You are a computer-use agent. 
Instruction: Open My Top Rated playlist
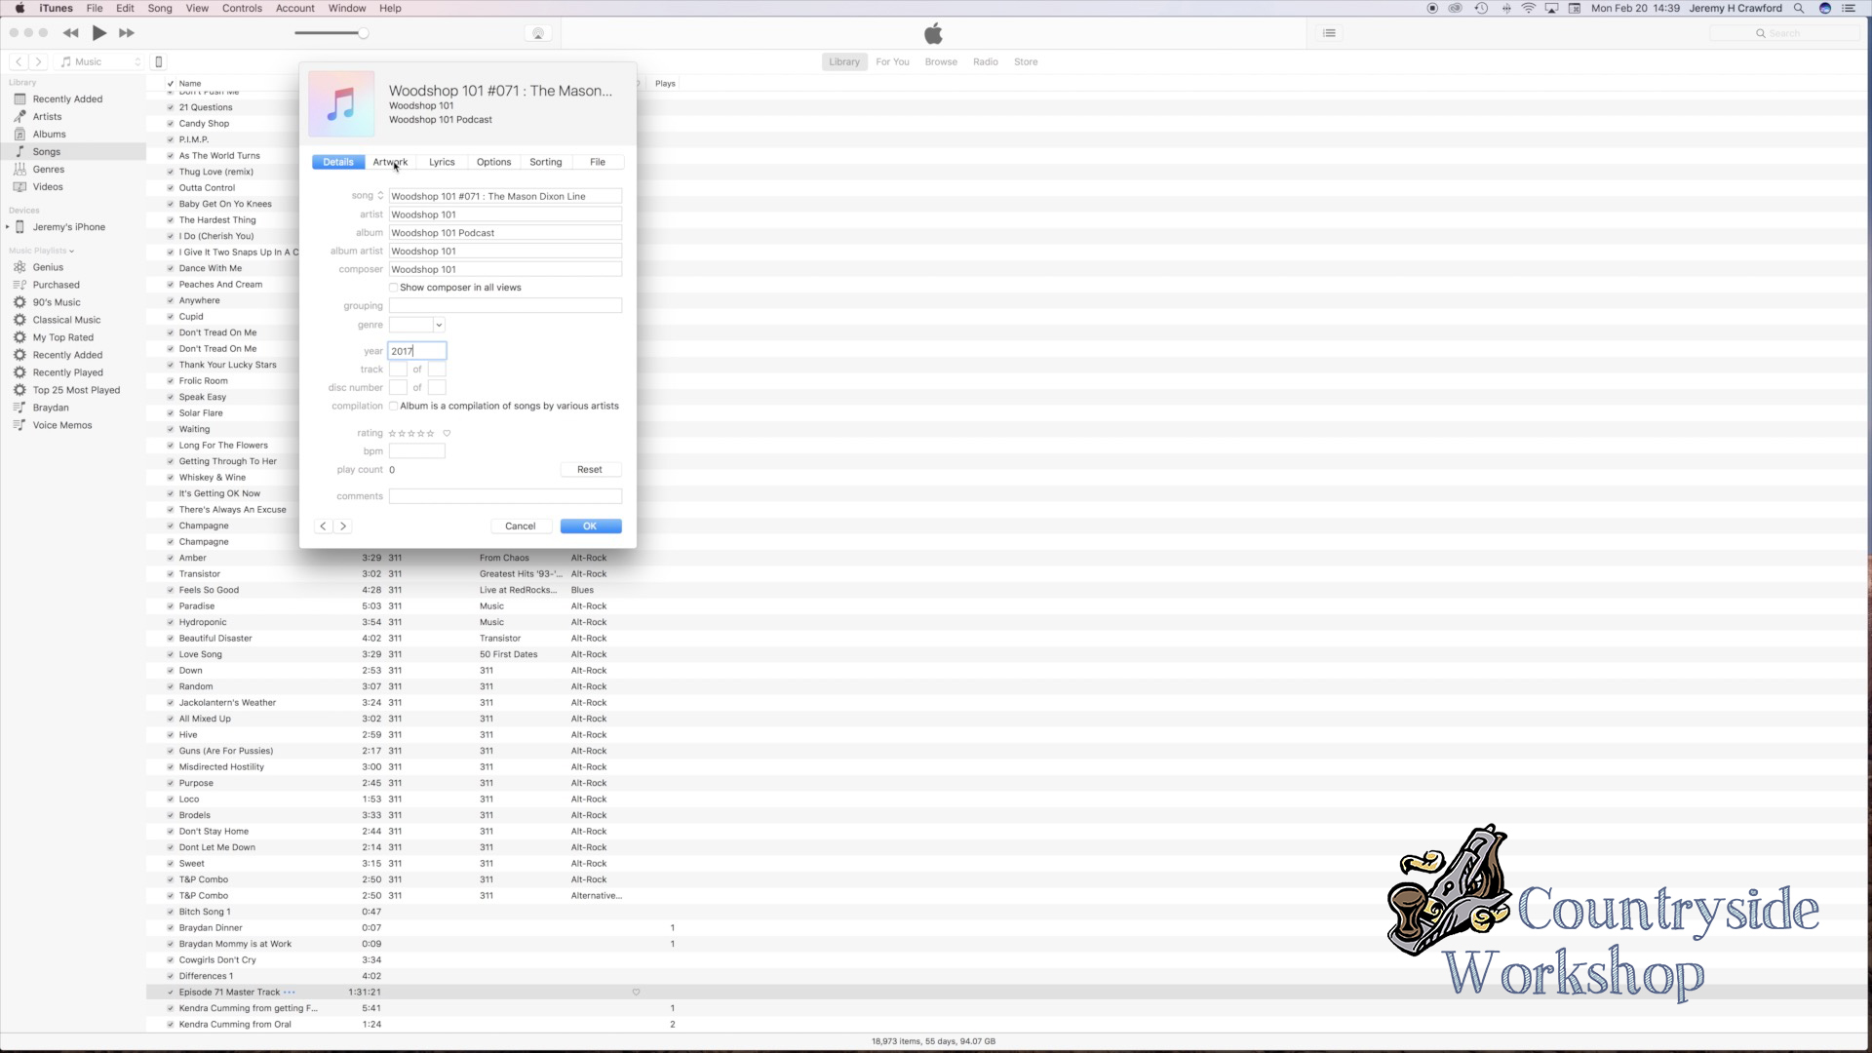pyautogui.click(x=62, y=337)
